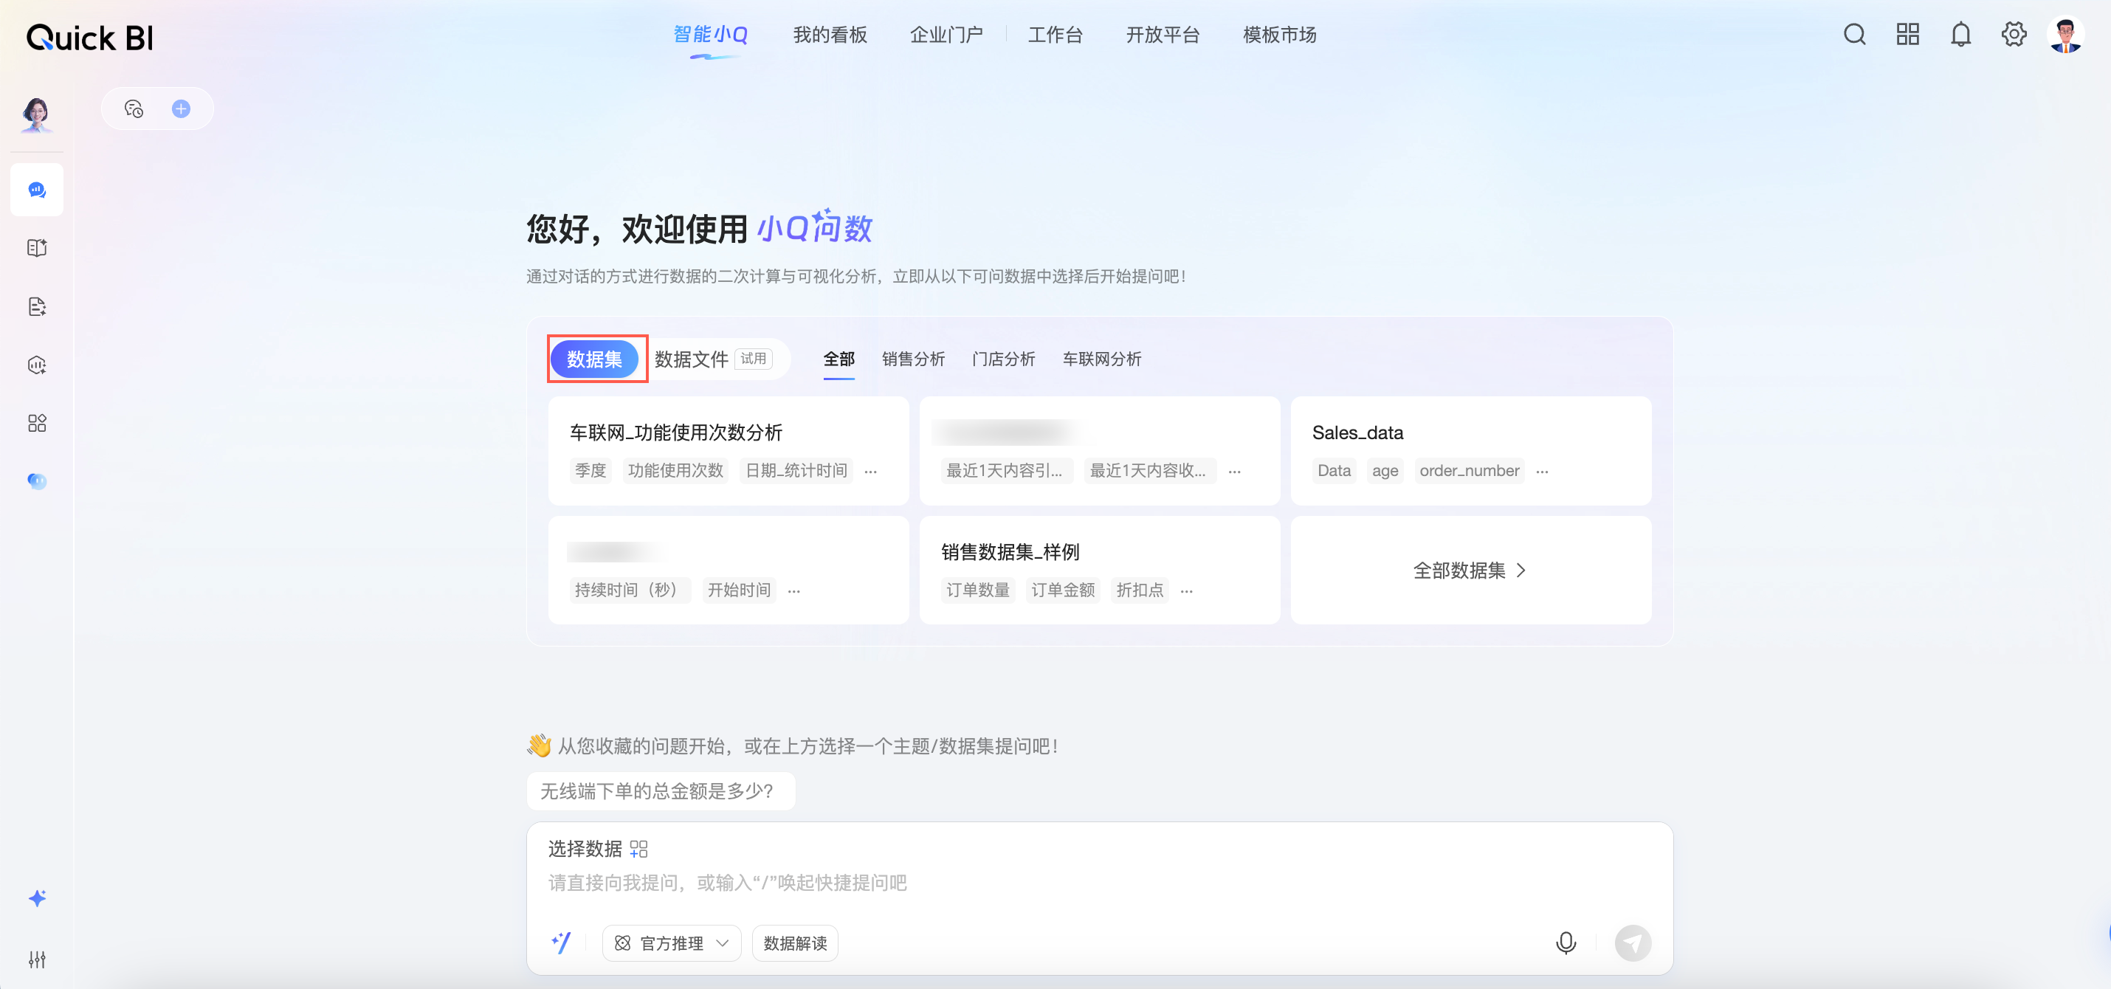2111x989 pixels.
Task: Open the search icon in top bar
Action: (1854, 35)
